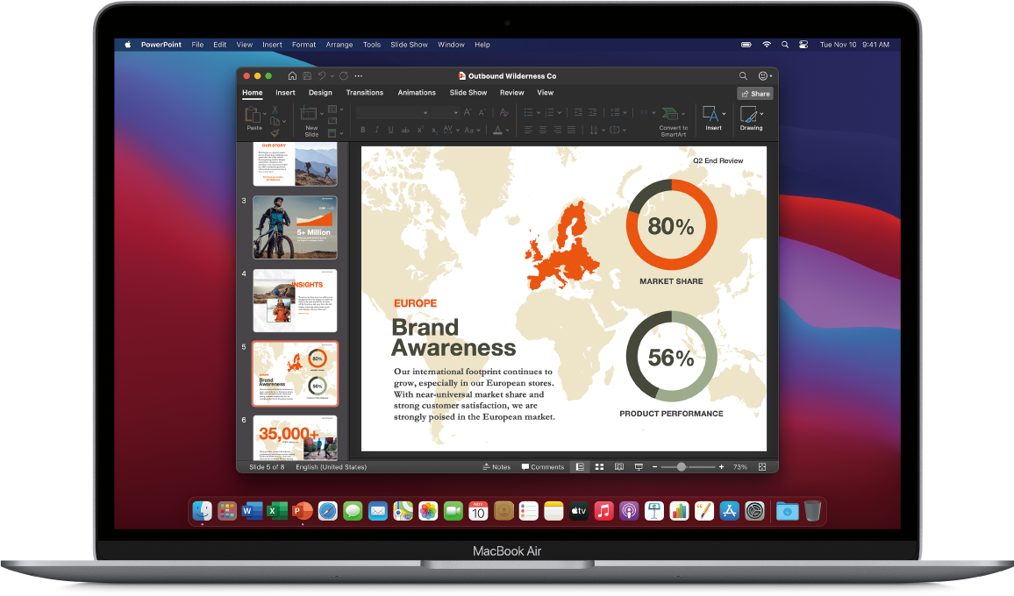This screenshot has width=1014, height=596.
Task: Open the Tools menu in the menu bar
Action: (x=372, y=45)
